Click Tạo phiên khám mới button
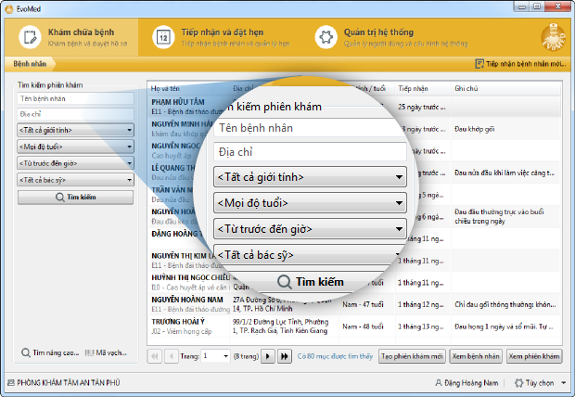This screenshot has height=397, width=575. point(412,356)
